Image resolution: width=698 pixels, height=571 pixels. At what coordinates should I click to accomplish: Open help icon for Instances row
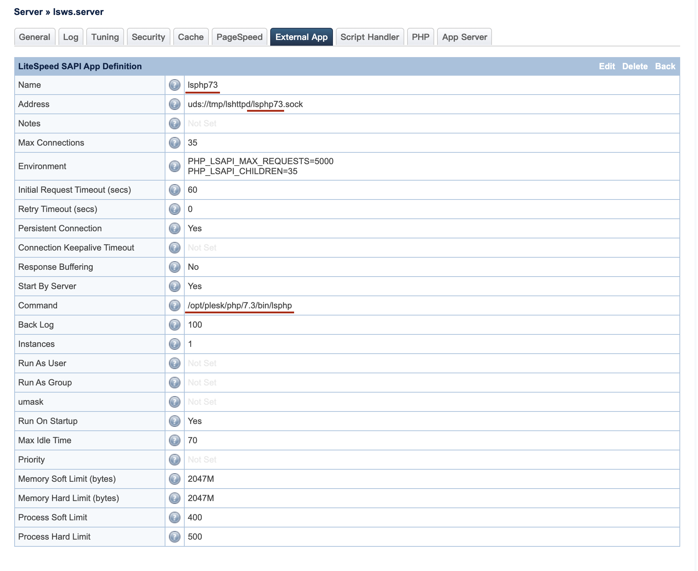[x=174, y=344]
